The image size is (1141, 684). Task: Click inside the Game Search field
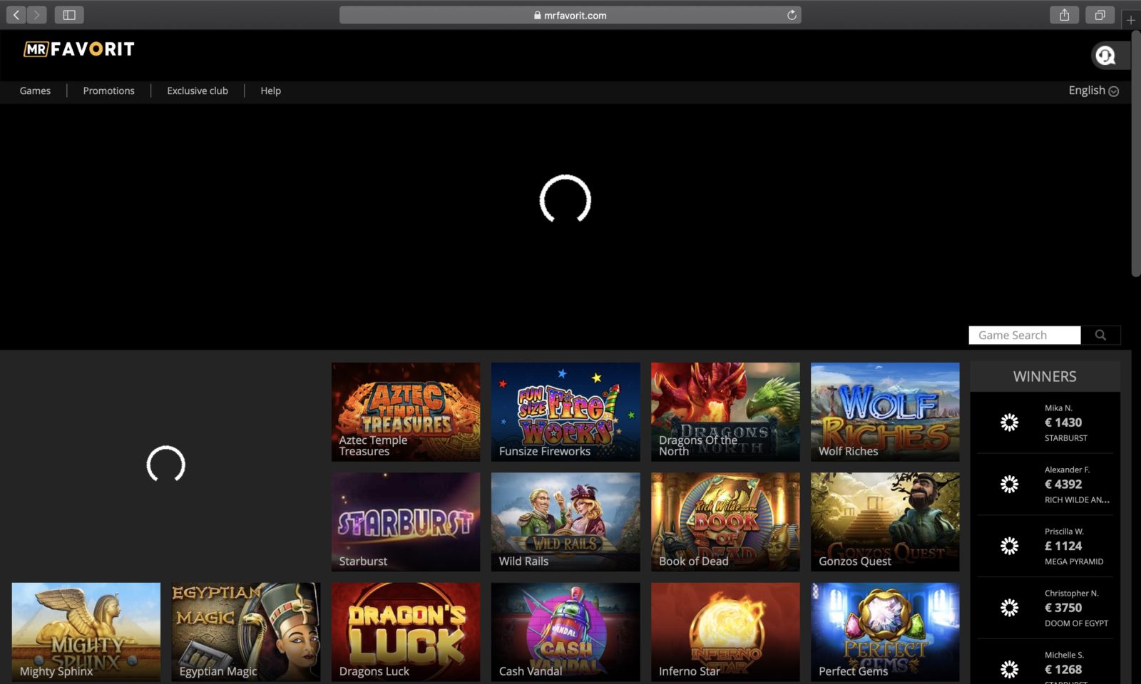[x=1023, y=335]
